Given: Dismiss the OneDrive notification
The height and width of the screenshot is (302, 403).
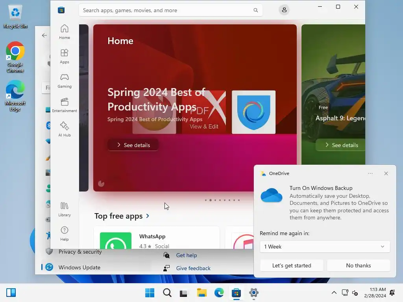Looking at the screenshot, I should 386,173.
